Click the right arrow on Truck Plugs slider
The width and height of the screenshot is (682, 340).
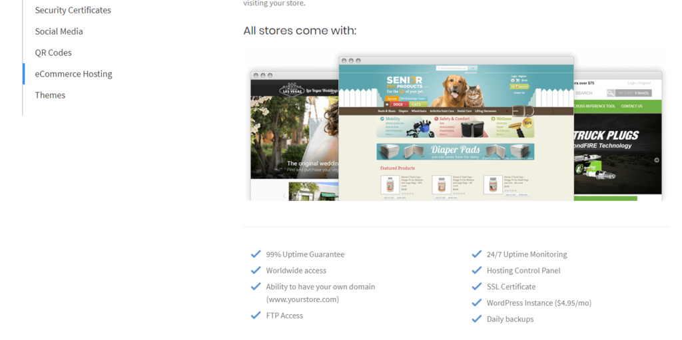(x=656, y=160)
